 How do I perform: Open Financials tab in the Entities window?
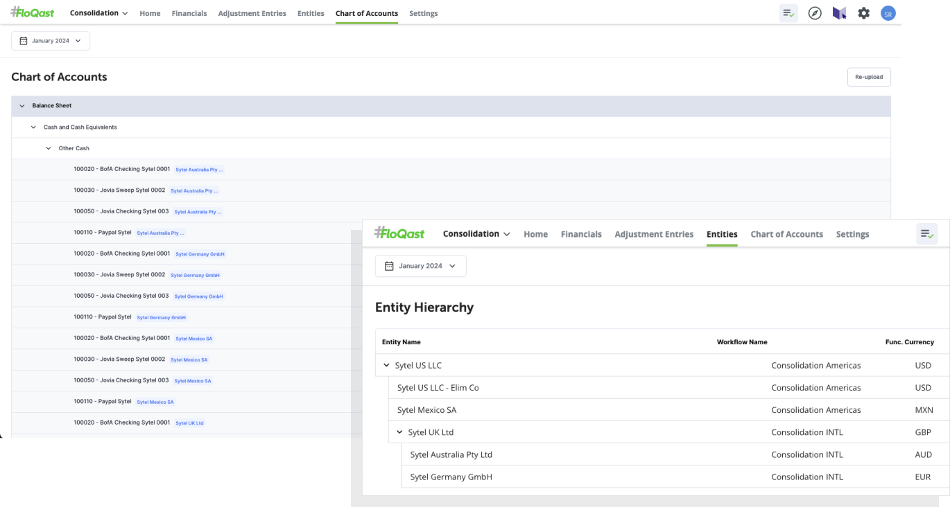pyautogui.click(x=581, y=234)
